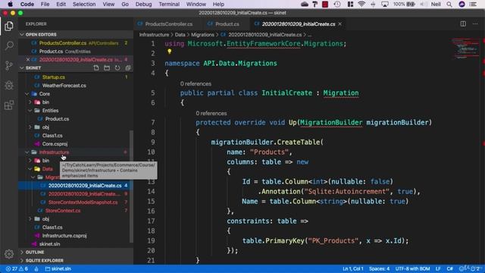Screen dimensions: 485x273
Task: Open macOS Spotlight search icon
Action: (x=449, y=4)
